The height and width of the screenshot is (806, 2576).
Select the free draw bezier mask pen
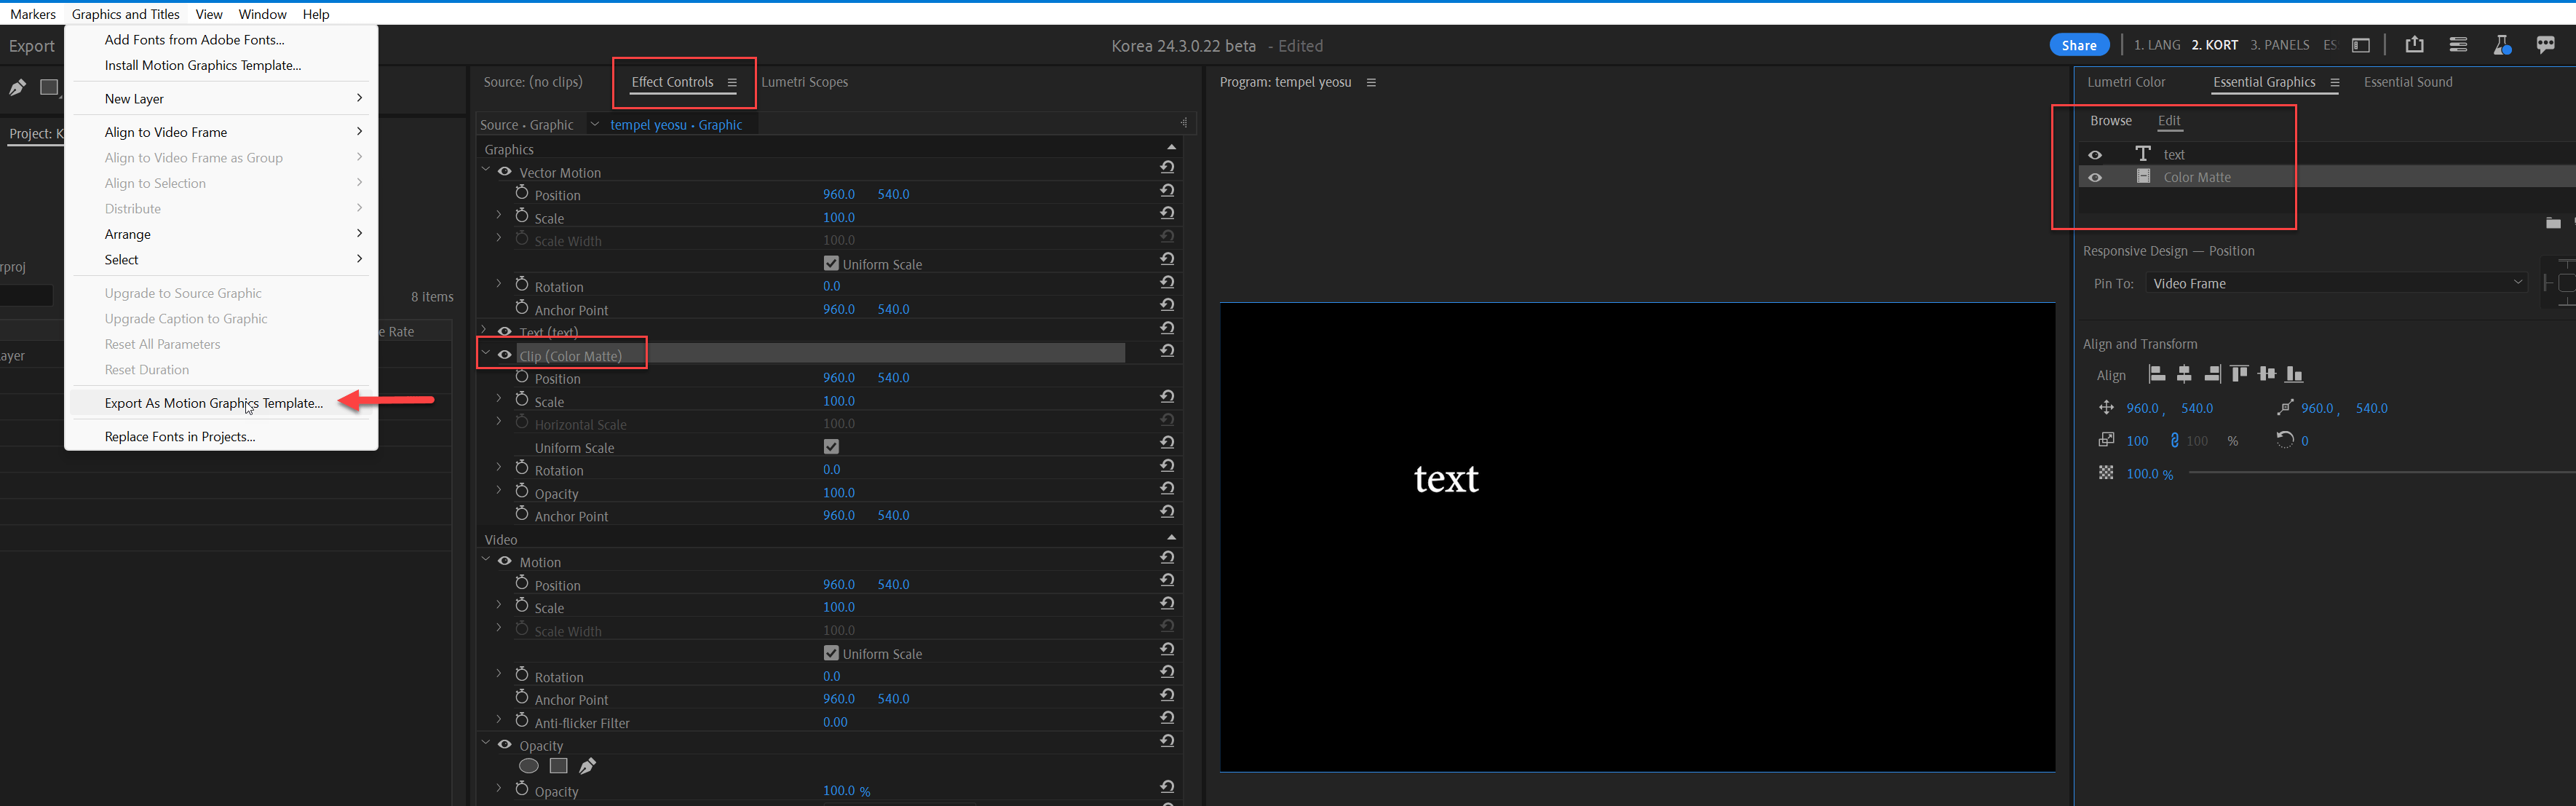[588, 766]
